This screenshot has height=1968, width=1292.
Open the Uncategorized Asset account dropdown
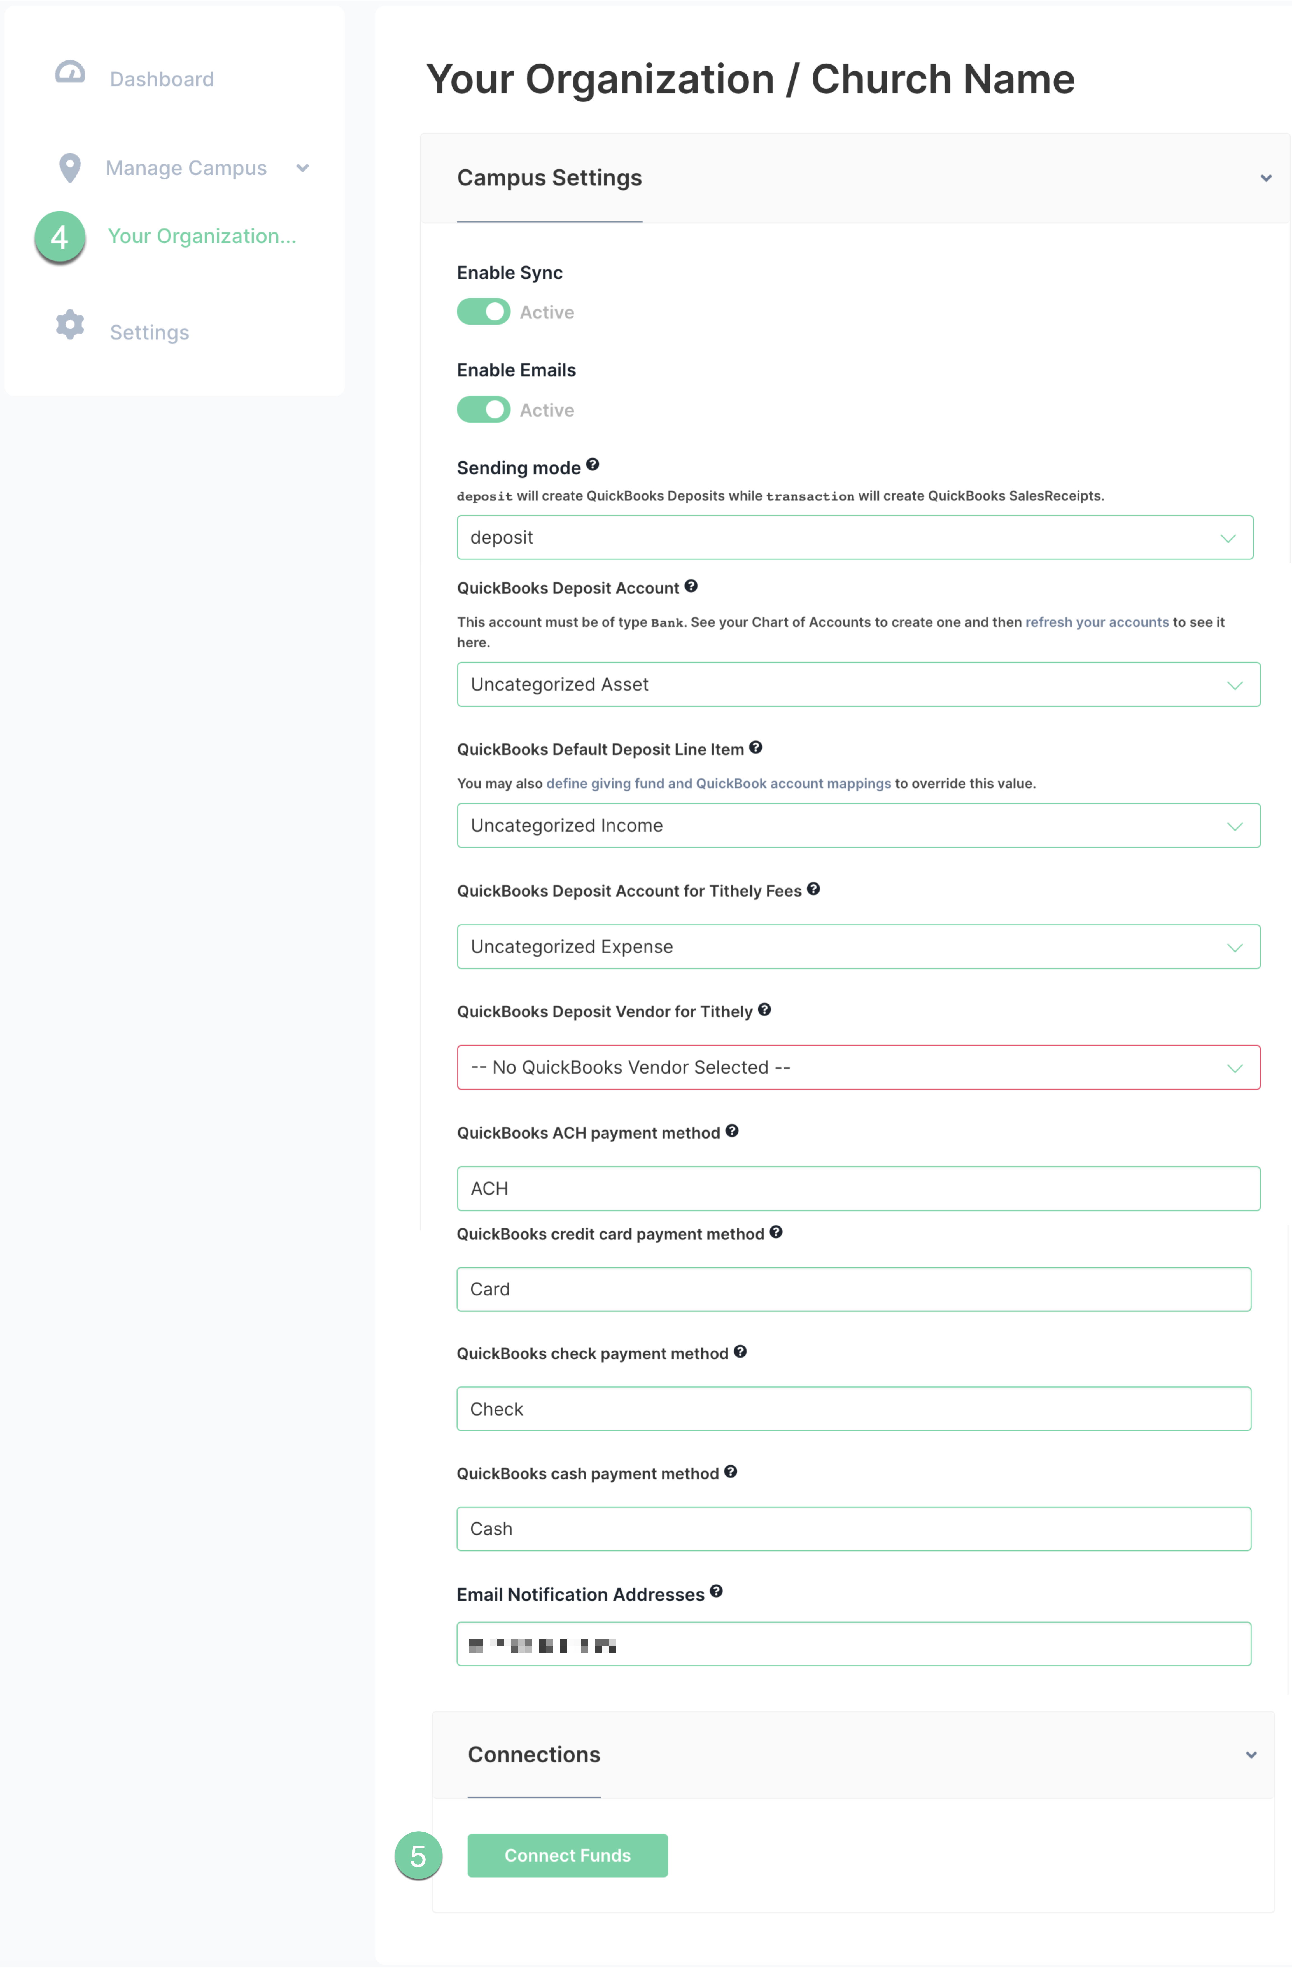[x=858, y=685]
